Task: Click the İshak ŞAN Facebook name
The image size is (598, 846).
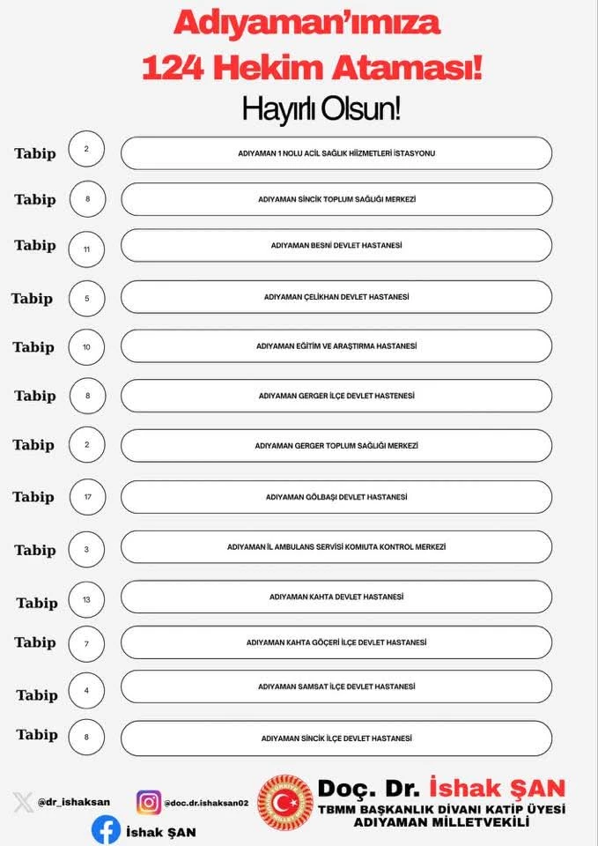Action: pos(160,831)
